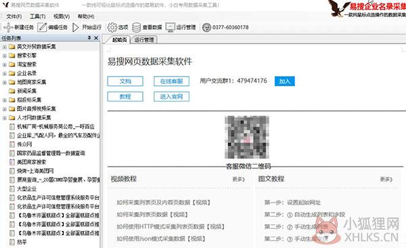Open 第一步：设置起始网址 tutorial
Viewport: 406px width, 248px height.
click(x=292, y=203)
